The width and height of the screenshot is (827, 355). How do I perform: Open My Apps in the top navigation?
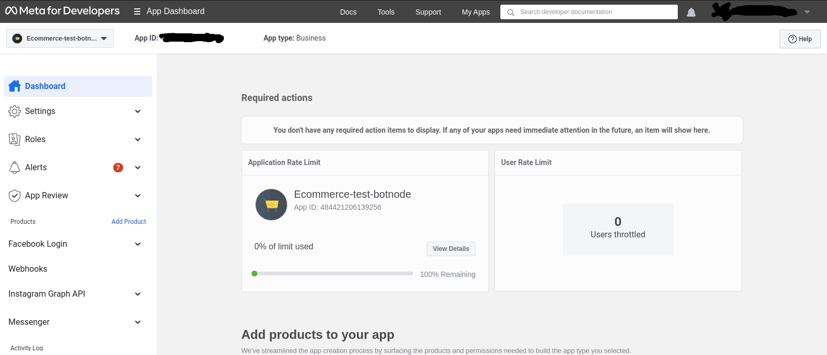point(476,12)
